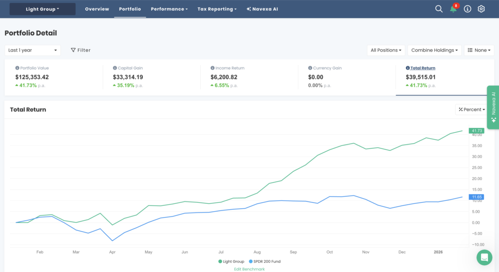Click the help info circle icon in header
This screenshot has width=499, height=272.
[x=467, y=9]
